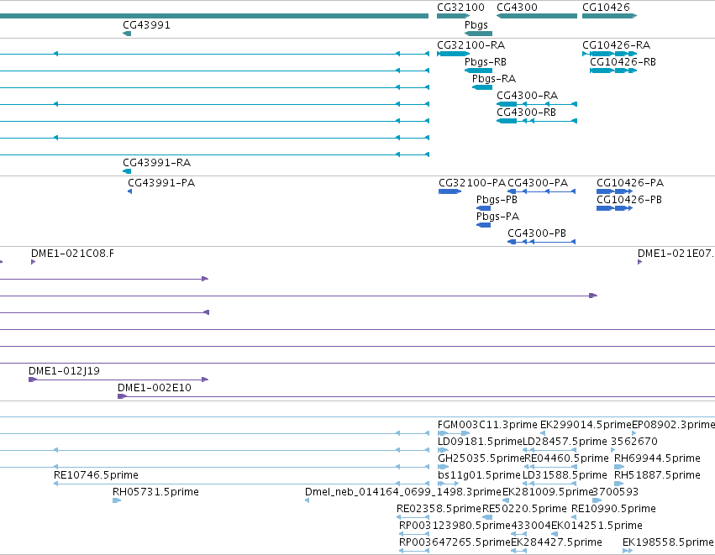Select EK198558.5prime EST alignment
The height and width of the screenshot is (555, 715).
628,552
